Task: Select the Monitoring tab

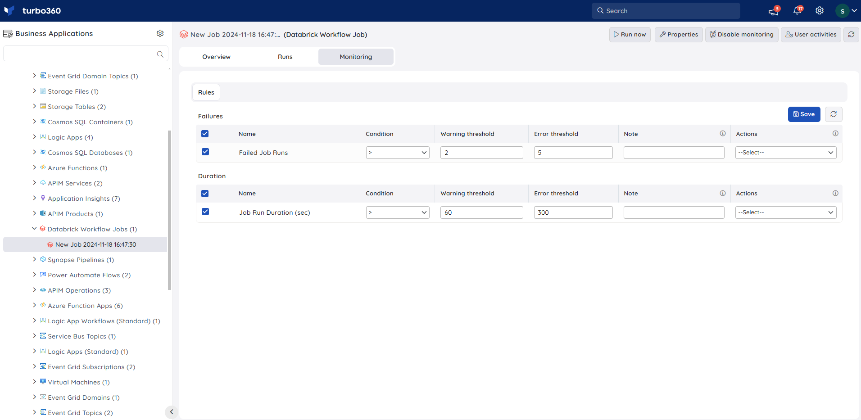Action: (356, 57)
